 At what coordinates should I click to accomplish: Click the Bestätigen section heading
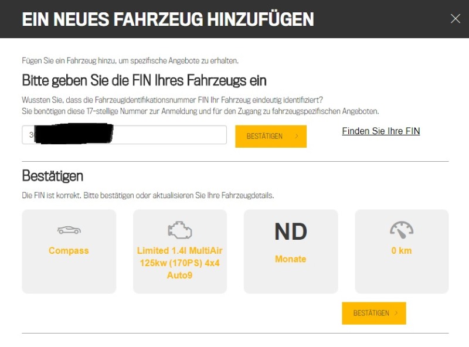tap(53, 175)
